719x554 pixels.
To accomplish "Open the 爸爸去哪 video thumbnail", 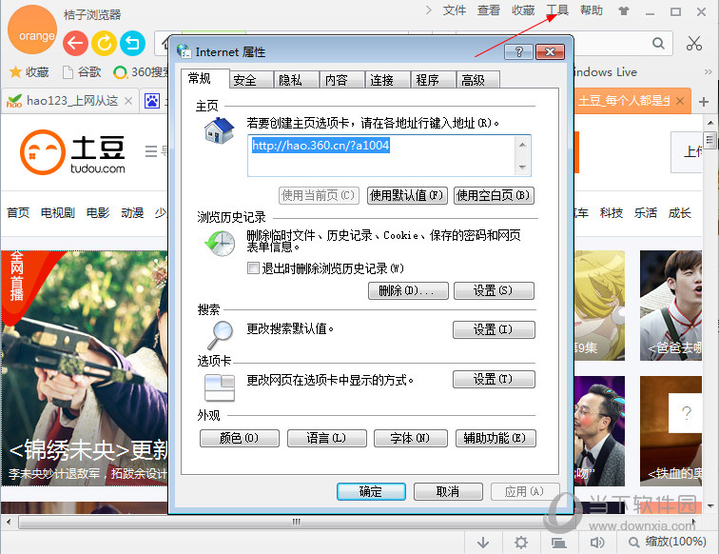I will 670,306.
